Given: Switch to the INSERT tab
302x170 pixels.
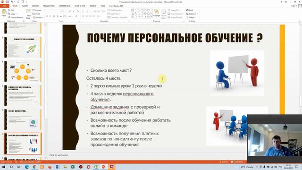Looking at the screenshot, I should 25,6.
